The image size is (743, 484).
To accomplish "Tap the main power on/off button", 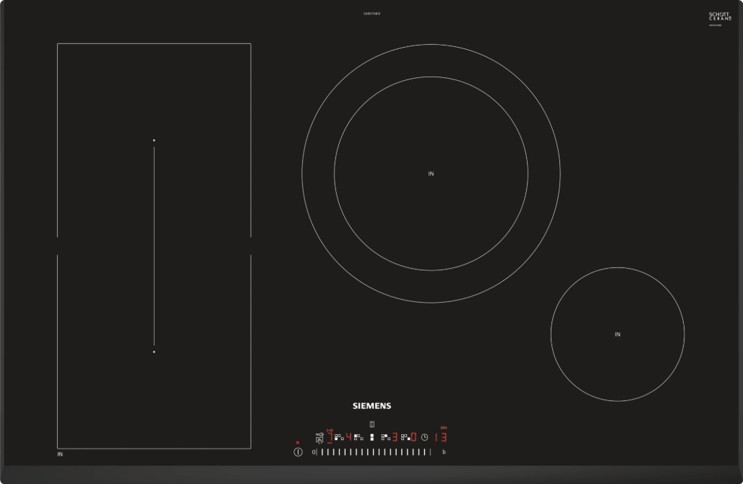I will pyautogui.click(x=298, y=452).
